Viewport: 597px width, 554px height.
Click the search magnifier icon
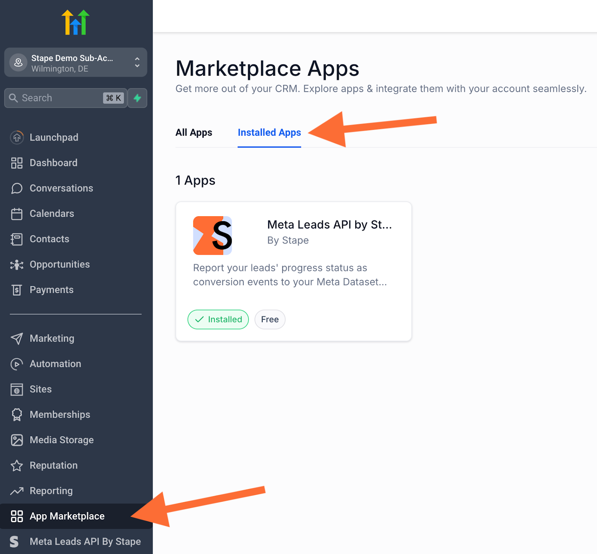13,98
